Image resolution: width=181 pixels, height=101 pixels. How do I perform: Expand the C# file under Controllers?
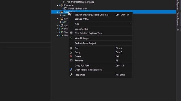61,15
